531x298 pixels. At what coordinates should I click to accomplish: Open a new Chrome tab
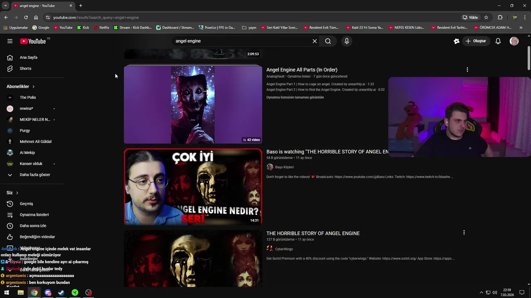pos(80,6)
